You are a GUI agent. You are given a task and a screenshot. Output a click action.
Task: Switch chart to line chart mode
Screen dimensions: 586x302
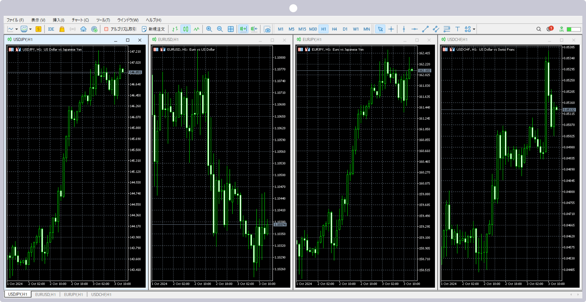coord(197,29)
